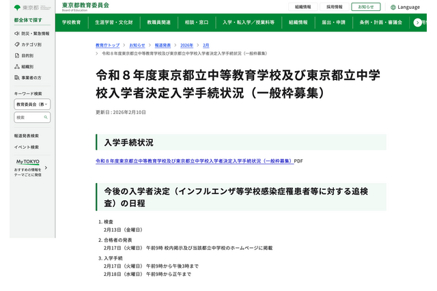Click the globe Language icon
Viewport: 437px width, 291px height.
[393, 8]
